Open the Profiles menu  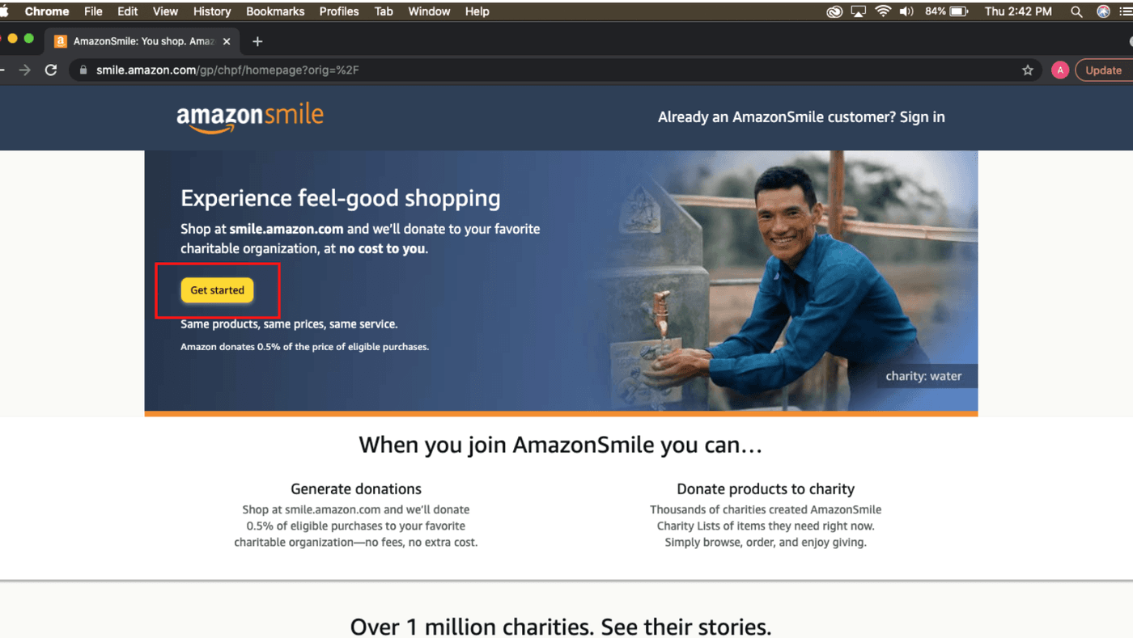coord(339,11)
